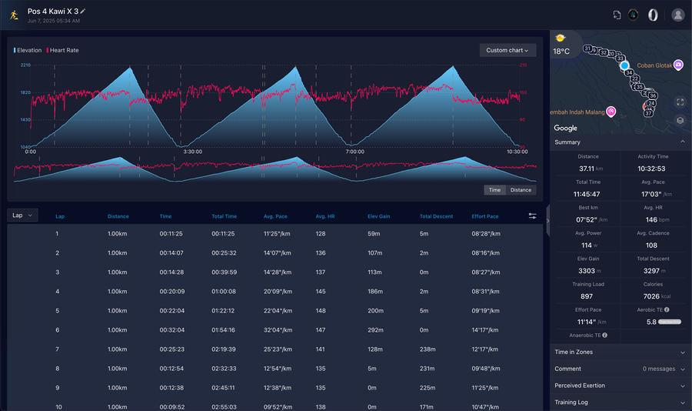Click the Best km value 07'52"
The width and height of the screenshot is (692, 411).
[x=587, y=220]
